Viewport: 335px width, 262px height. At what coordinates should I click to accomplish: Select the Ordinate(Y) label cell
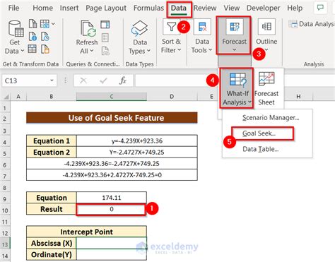[x=52, y=254]
